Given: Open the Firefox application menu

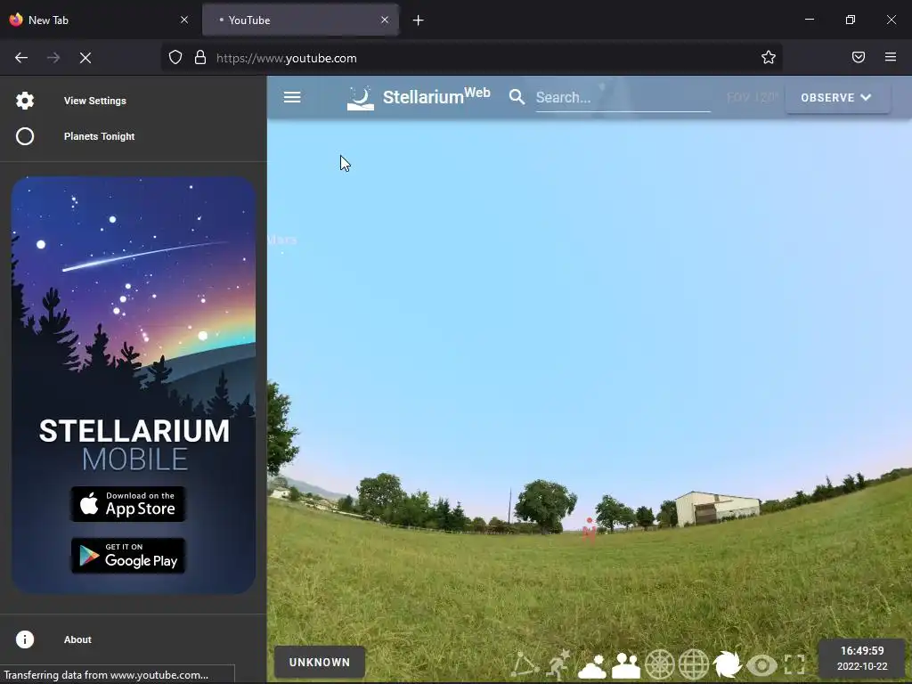Looking at the screenshot, I should (891, 57).
